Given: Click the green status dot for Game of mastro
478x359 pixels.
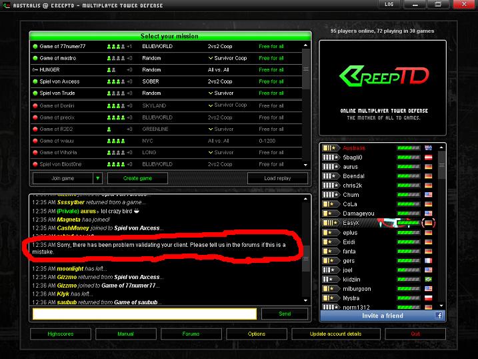Looking at the screenshot, I should 35,58.
